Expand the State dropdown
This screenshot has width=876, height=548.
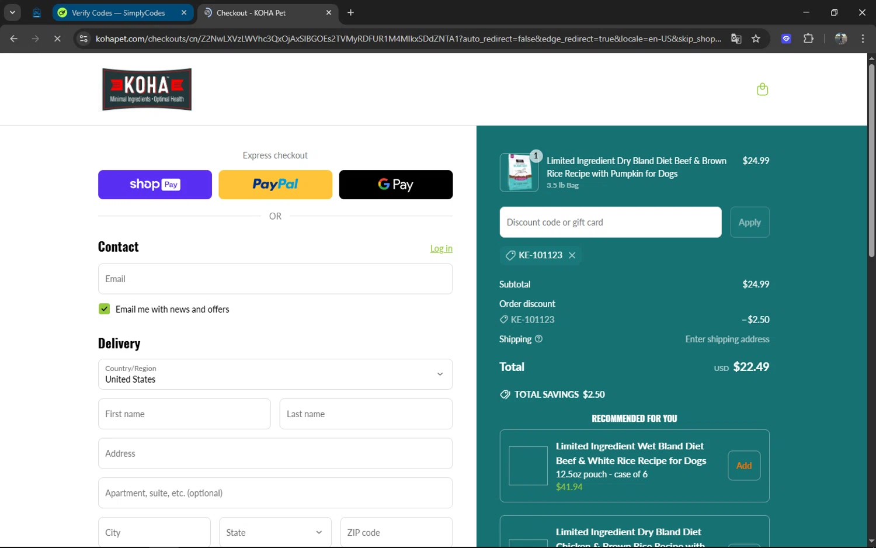point(275,532)
